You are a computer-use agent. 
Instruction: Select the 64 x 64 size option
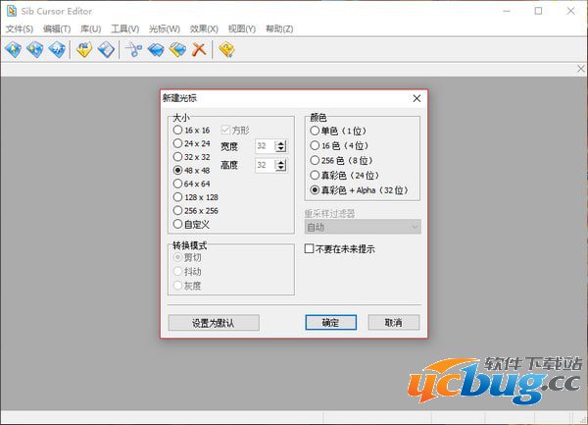[x=192, y=184]
